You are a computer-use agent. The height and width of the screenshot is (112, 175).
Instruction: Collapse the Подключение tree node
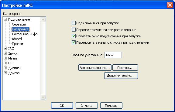[5, 19]
